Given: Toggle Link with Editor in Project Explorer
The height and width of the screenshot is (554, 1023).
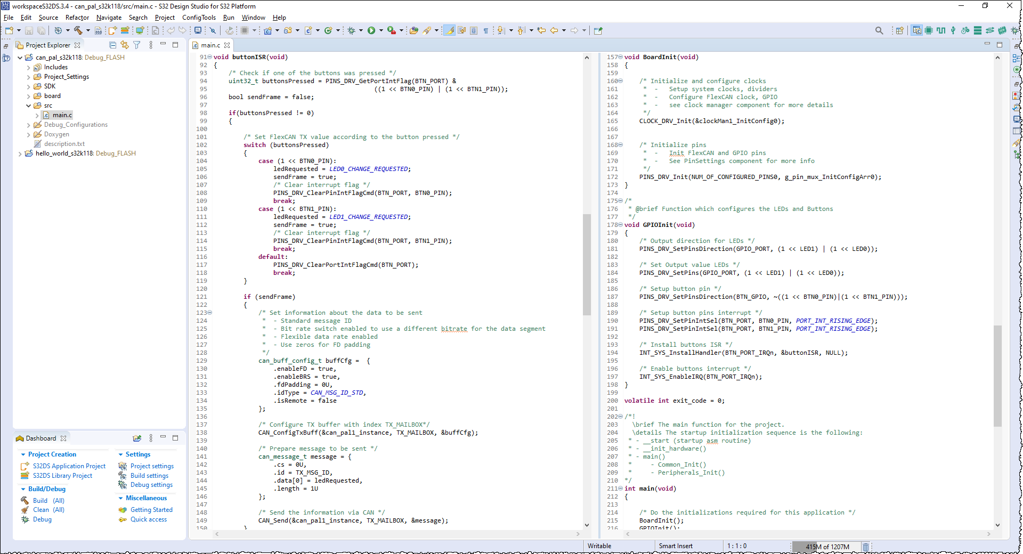Looking at the screenshot, I should 125,45.
